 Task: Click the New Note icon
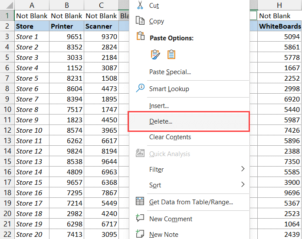(140, 234)
